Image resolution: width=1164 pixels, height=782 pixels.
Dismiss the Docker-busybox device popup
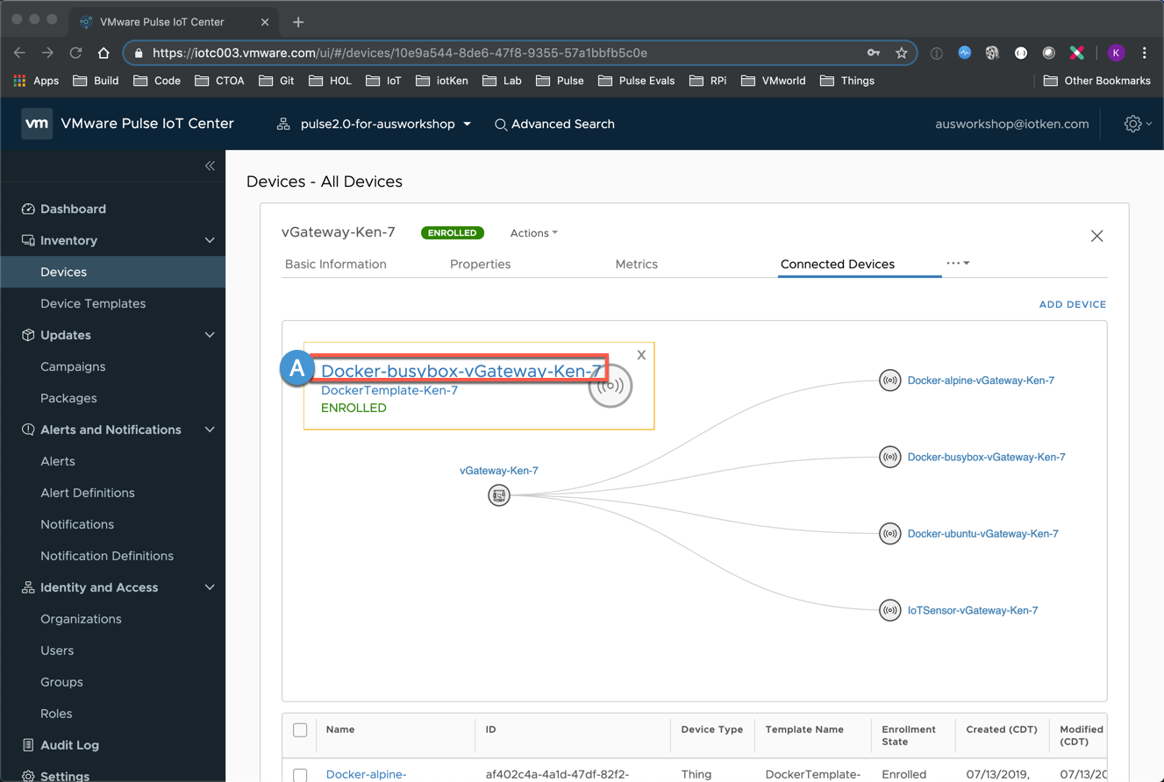(641, 355)
